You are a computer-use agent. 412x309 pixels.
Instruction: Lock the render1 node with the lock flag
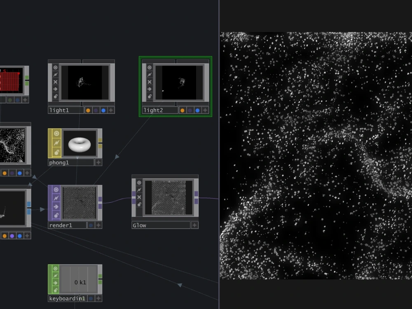pyautogui.click(x=56, y=215)
